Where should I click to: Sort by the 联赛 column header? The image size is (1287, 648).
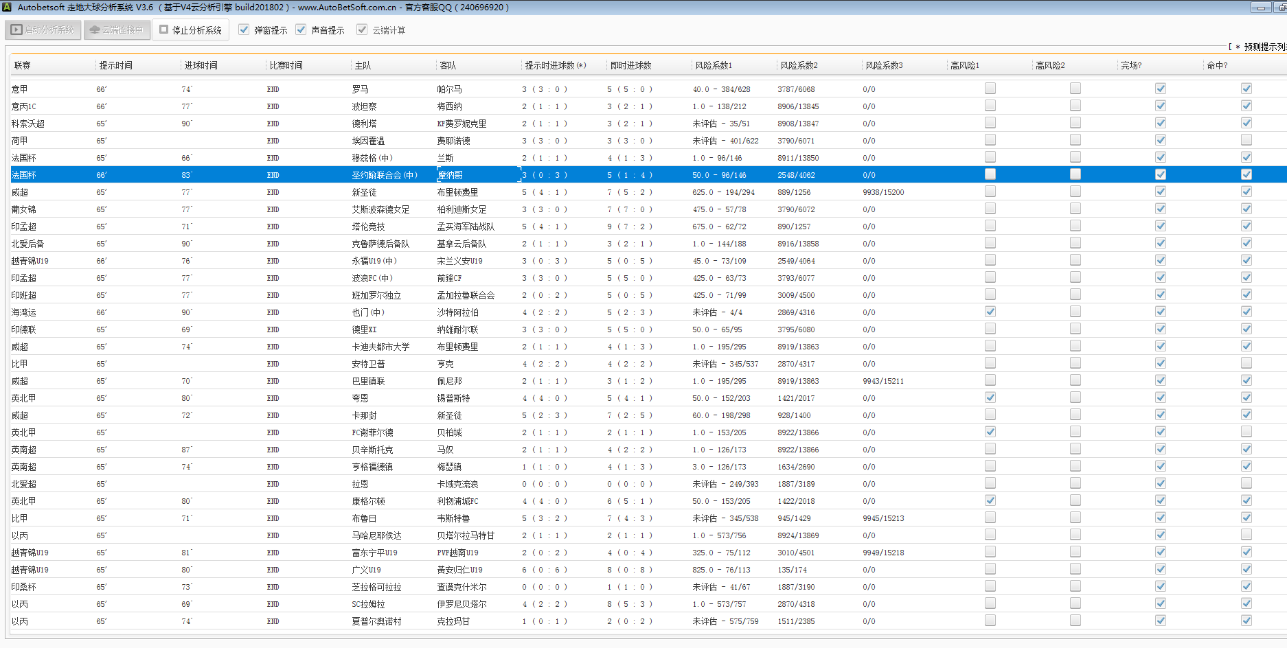click(x=23, y=66)
